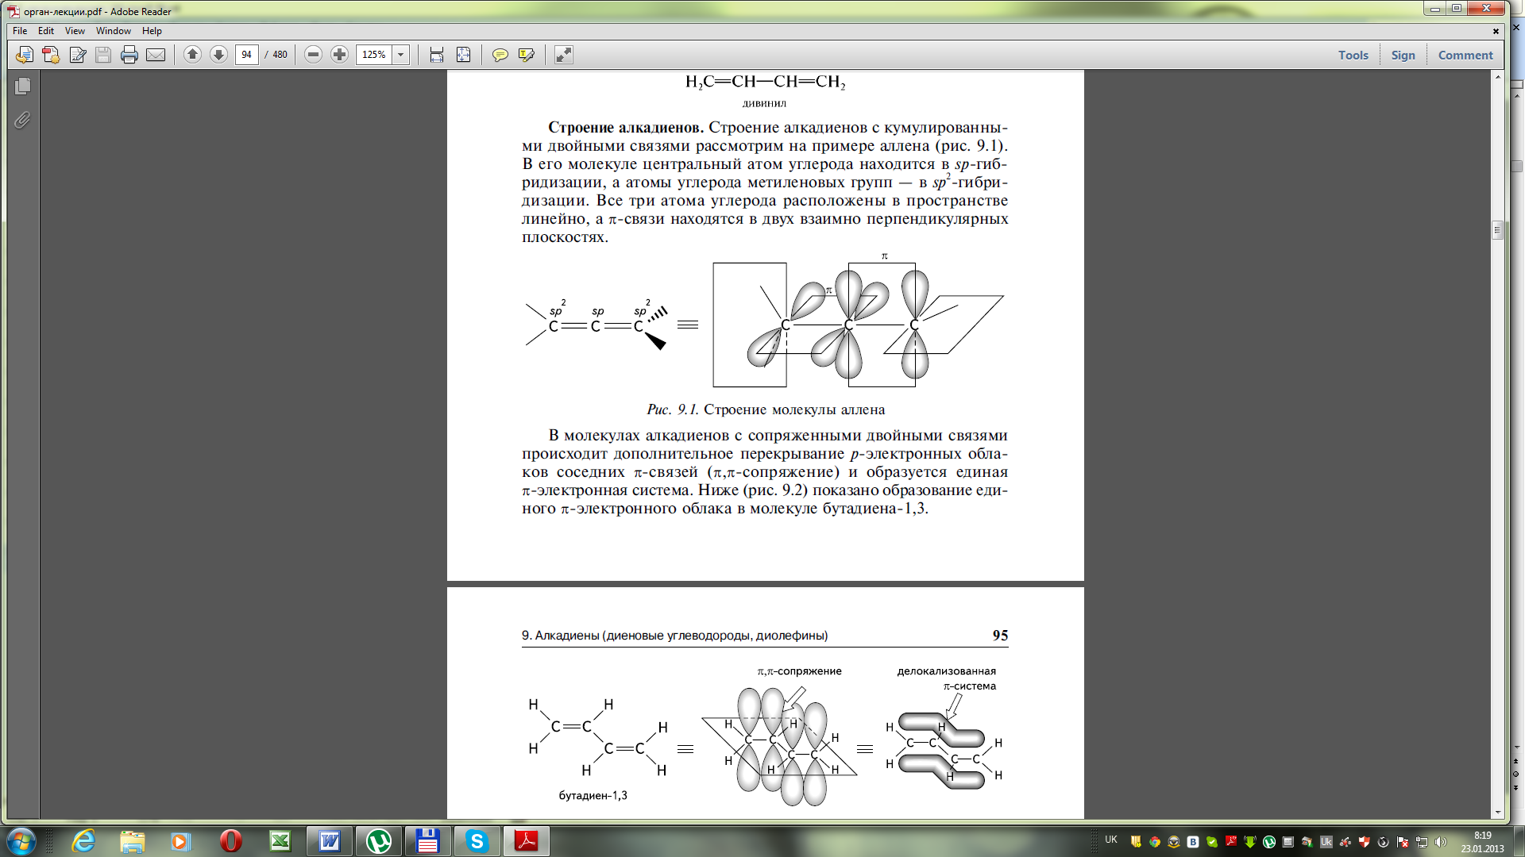The image size is (1525, 857).
Task: Switch to Read Mode view icon
Action: (x=563, y=55)
